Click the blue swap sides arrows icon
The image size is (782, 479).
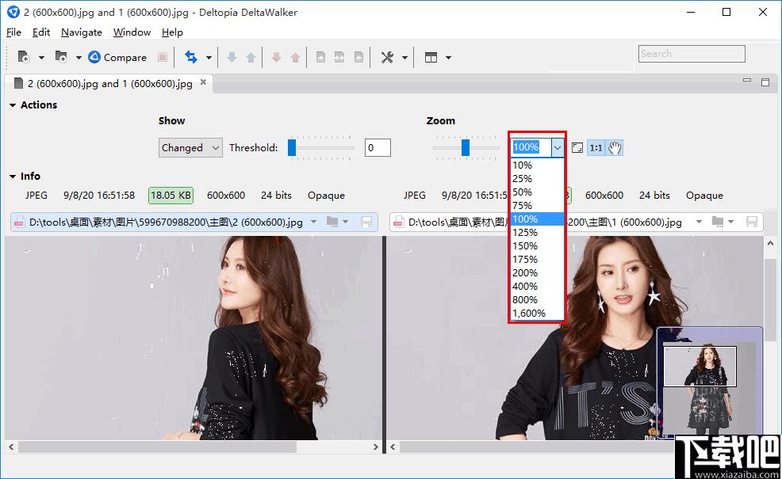click(x=191, y=57)
